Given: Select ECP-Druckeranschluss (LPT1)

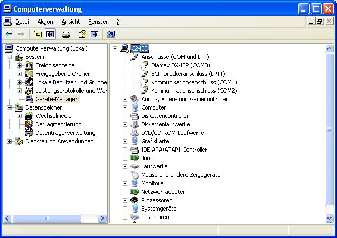Looking at the screenshot, I should click(188, 74).
